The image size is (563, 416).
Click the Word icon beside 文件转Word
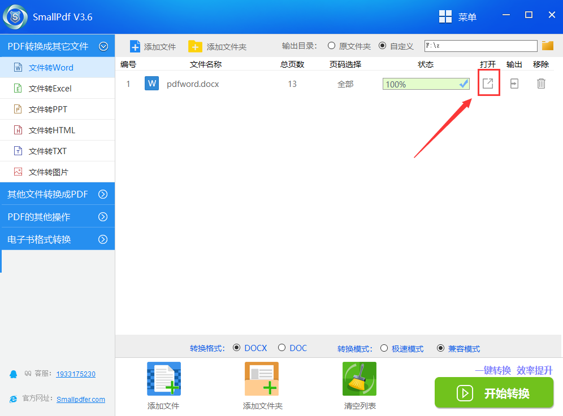(x=18, y=67)
